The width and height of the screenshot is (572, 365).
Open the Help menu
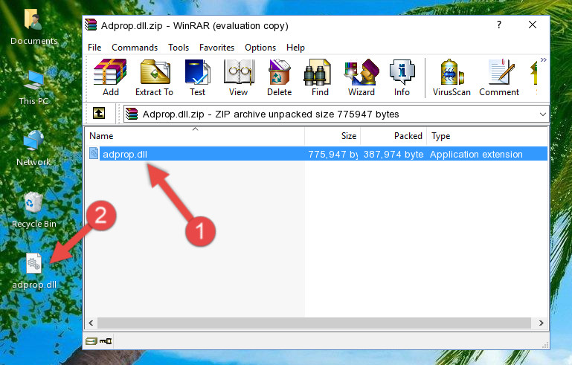pyautogui.click(x=295, y=48)
